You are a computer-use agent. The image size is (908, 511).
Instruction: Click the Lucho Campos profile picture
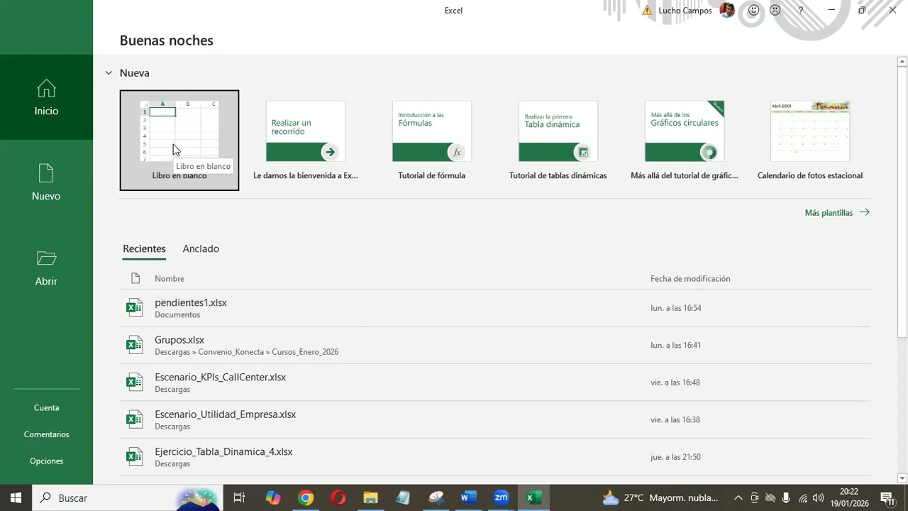tap(727, 10)
